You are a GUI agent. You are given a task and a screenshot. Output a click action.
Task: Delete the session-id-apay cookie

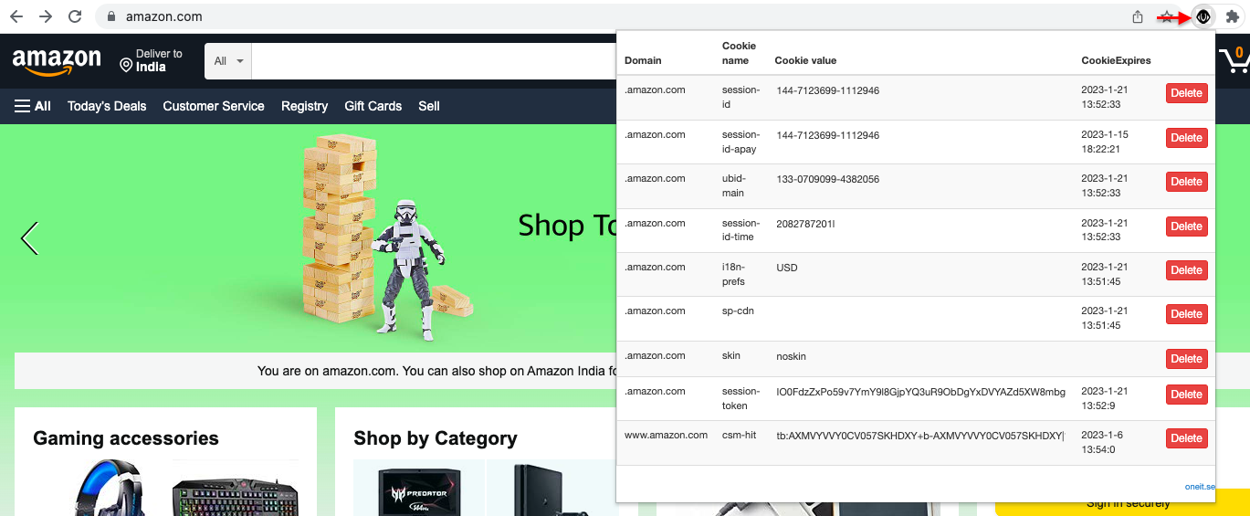point(1187,138)
